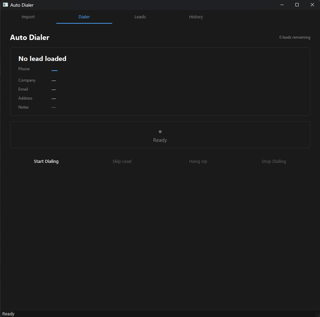This screenshot has height=317, width=320.
Task: Click the Email field label
Action: [x=23, y=89]
